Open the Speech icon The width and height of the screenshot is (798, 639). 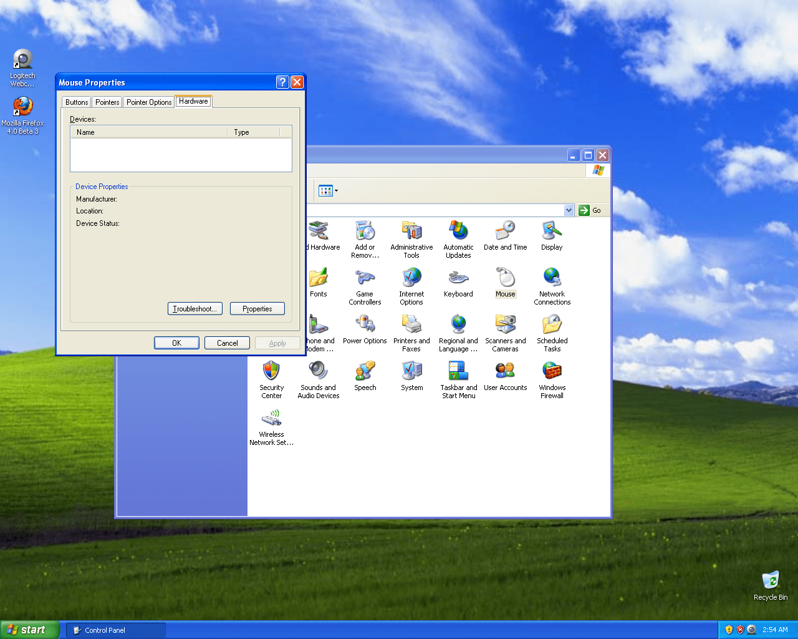(x=365, y=376)
